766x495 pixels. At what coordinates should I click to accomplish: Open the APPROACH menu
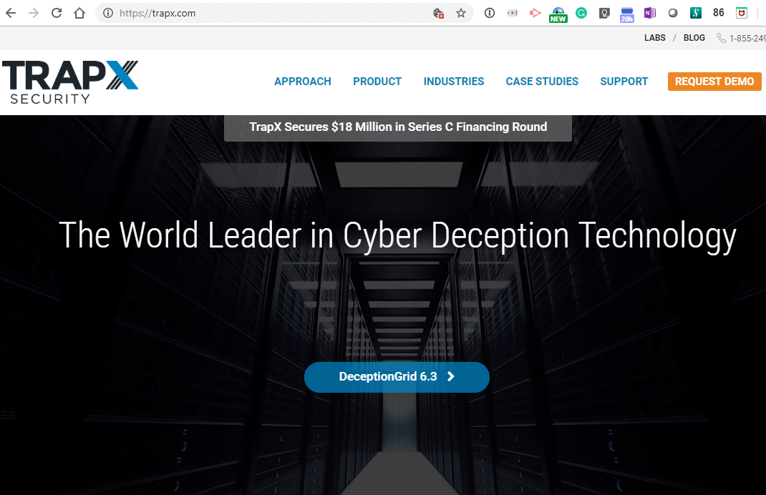303,82
